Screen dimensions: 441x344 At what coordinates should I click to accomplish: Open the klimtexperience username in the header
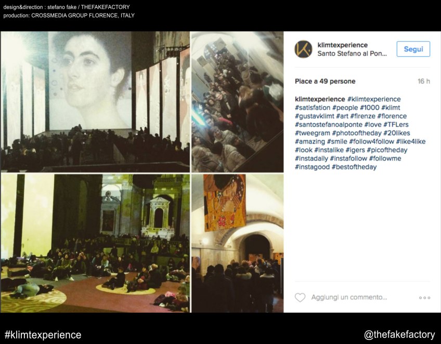[342, 45]
